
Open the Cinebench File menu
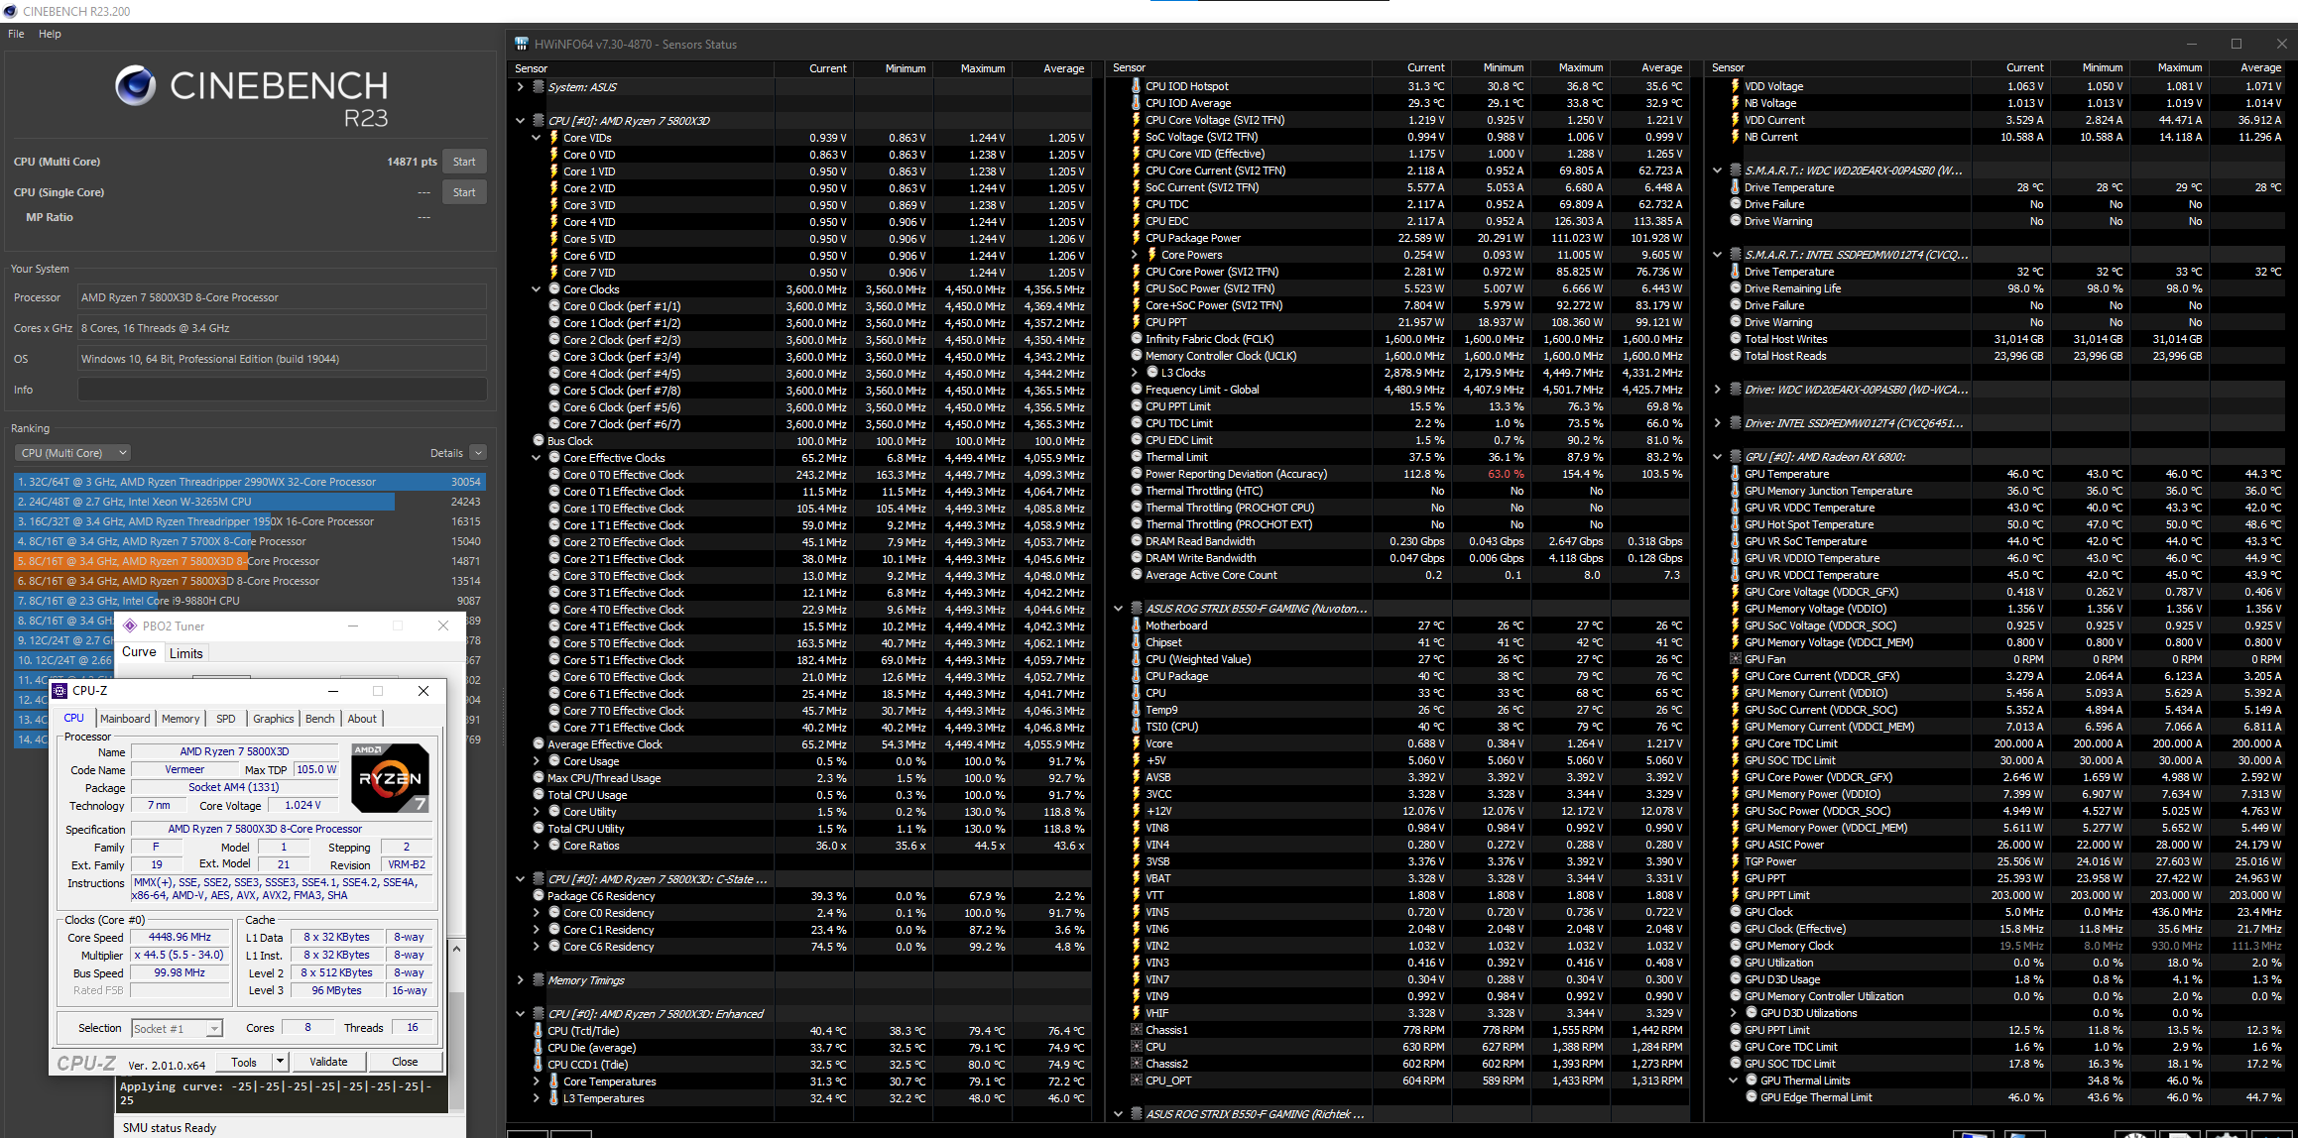[16, 34]
